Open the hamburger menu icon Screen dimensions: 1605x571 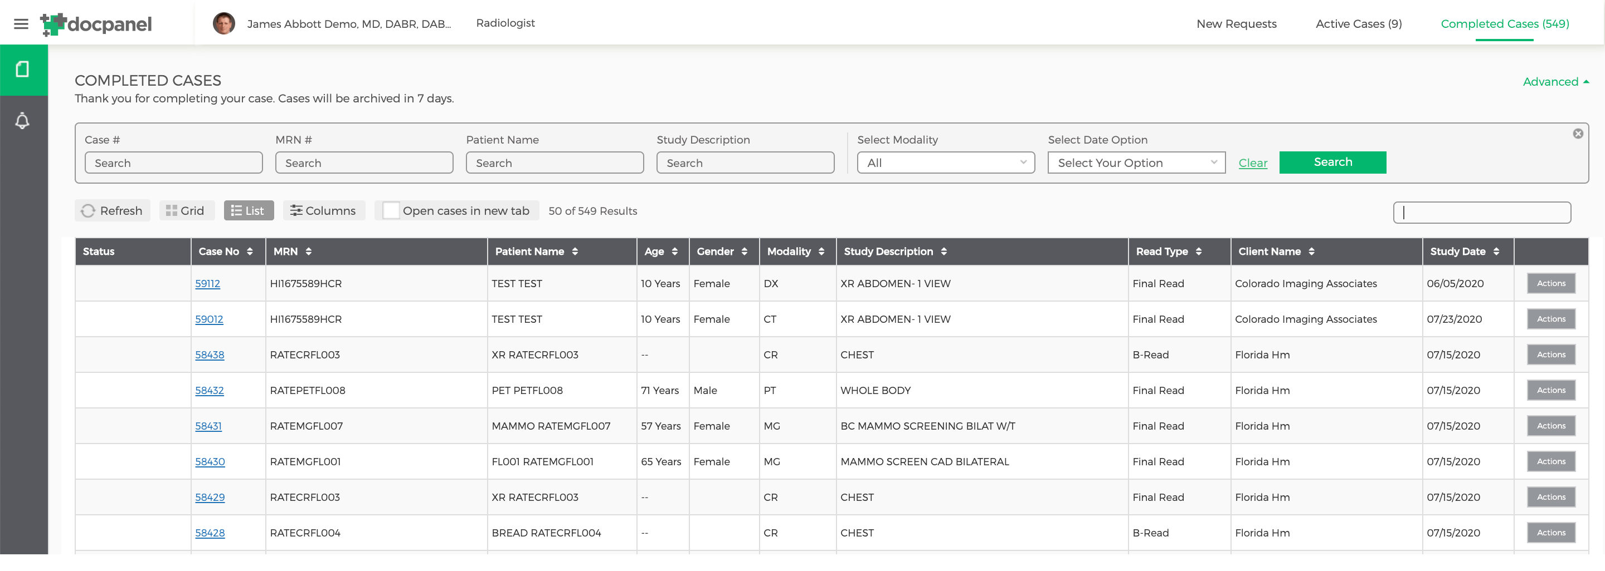pos(21,23)
